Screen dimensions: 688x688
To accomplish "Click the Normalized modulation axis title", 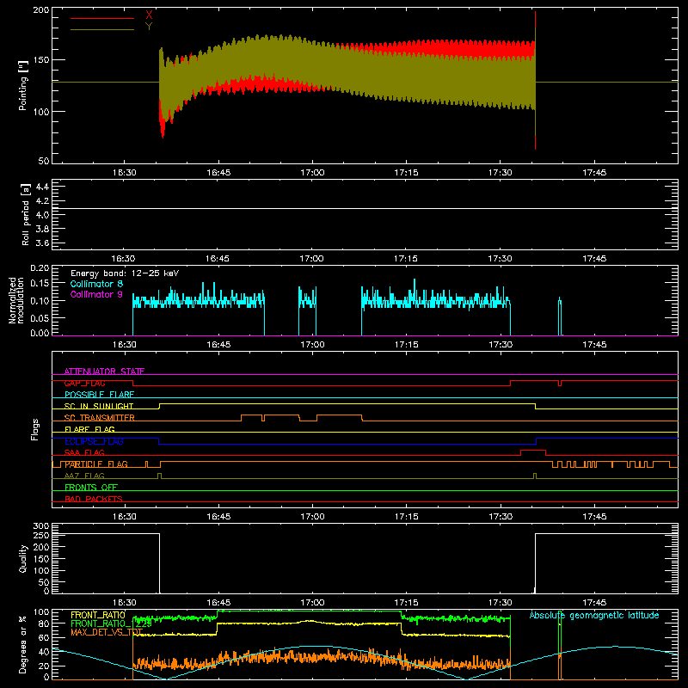I will tap(16, 300).
